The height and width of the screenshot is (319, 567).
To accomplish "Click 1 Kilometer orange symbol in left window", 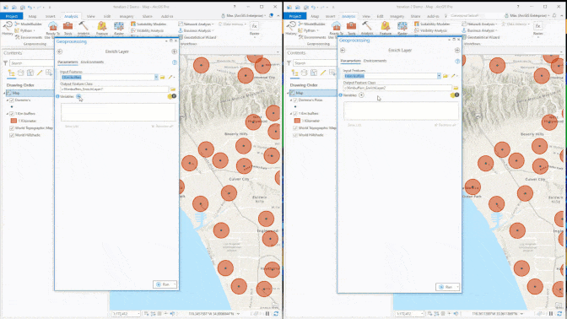I will pos(13,121).
